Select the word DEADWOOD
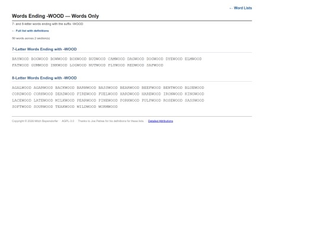Image resolution: width=320 pixels, height=240 pixels. tap(65, 94)
